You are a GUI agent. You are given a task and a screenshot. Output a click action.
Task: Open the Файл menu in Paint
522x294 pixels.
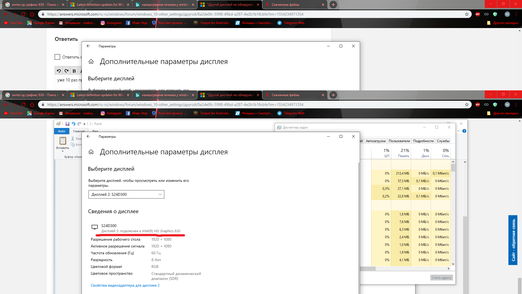click(x=62, y=131)
